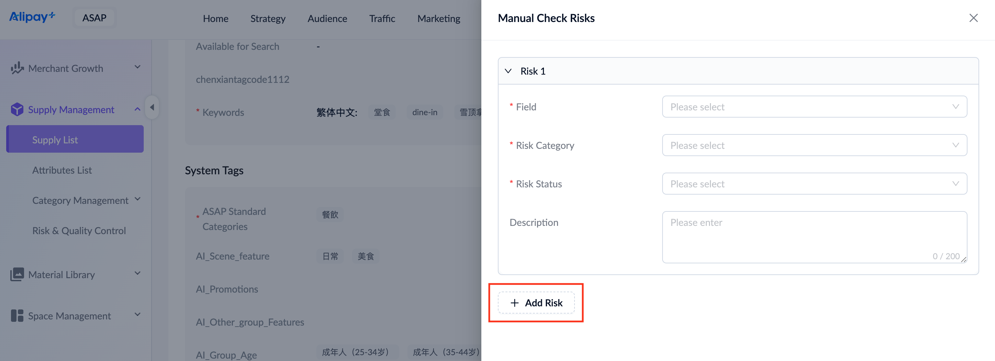The height and width of the screenshot is (361, 995).
Task: Open the Attributes List page
Action: point(62,170)
